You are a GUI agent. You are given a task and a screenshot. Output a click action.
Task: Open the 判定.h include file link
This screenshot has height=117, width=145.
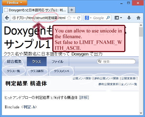point(29,107)
